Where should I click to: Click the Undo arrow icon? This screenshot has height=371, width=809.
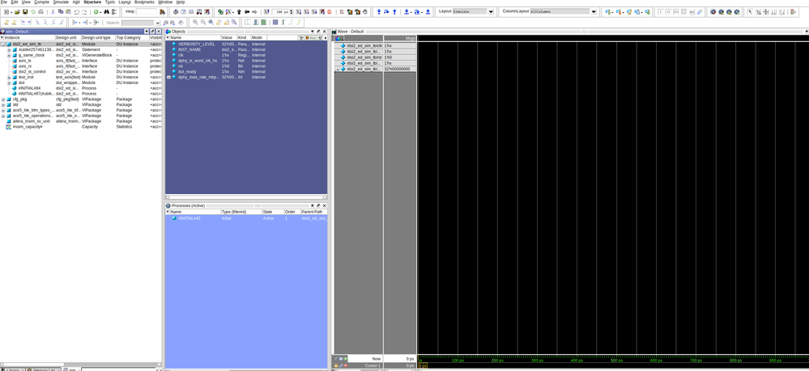click(x=76, y=11)
